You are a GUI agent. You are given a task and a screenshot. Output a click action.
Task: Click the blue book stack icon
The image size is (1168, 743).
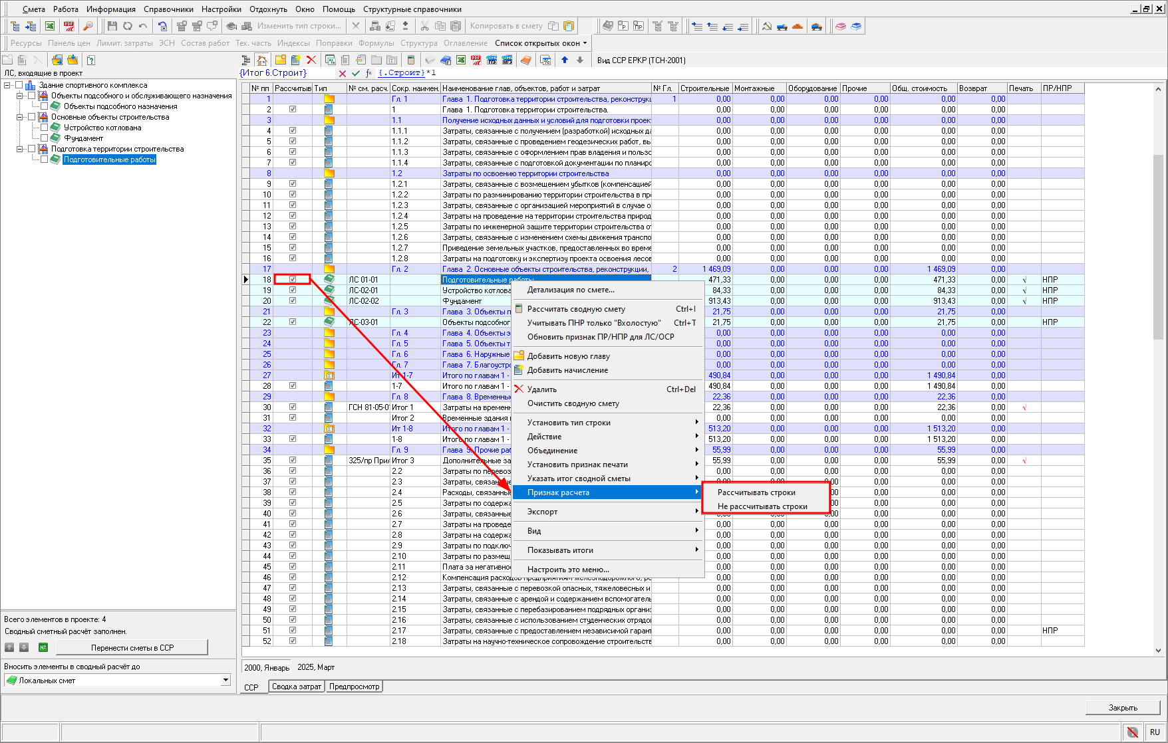pyautogui.click(x=857, y=26)
